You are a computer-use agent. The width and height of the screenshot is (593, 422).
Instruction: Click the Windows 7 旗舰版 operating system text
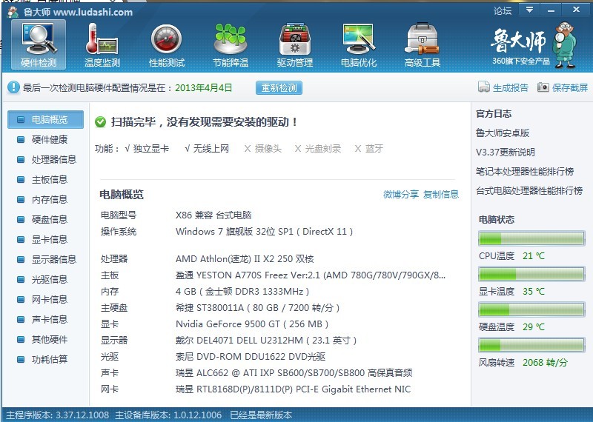click(x=264, y=231)
